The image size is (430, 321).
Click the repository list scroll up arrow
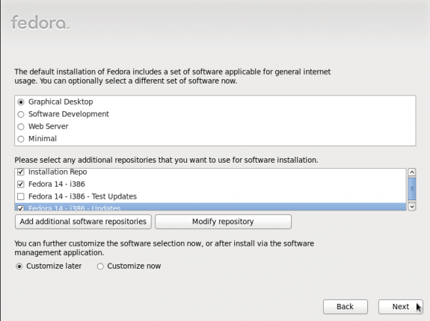point(412,172)
